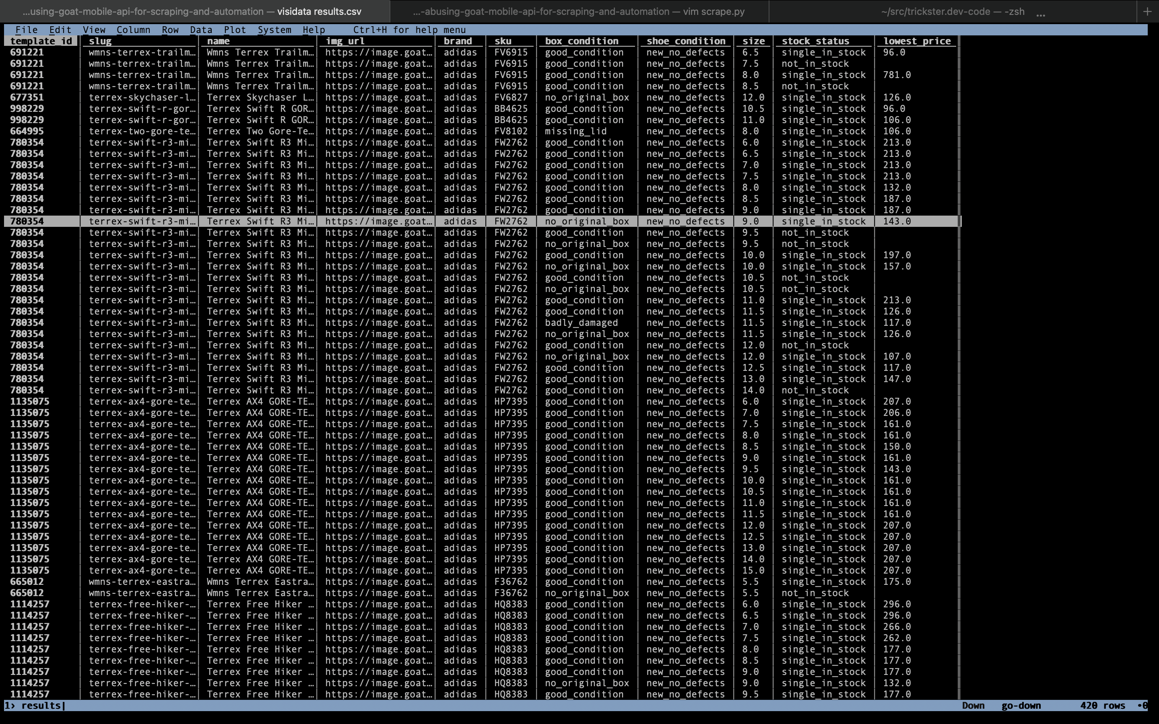Select the img_url column header
The image size is (1159, 724).
click(345, 41)
